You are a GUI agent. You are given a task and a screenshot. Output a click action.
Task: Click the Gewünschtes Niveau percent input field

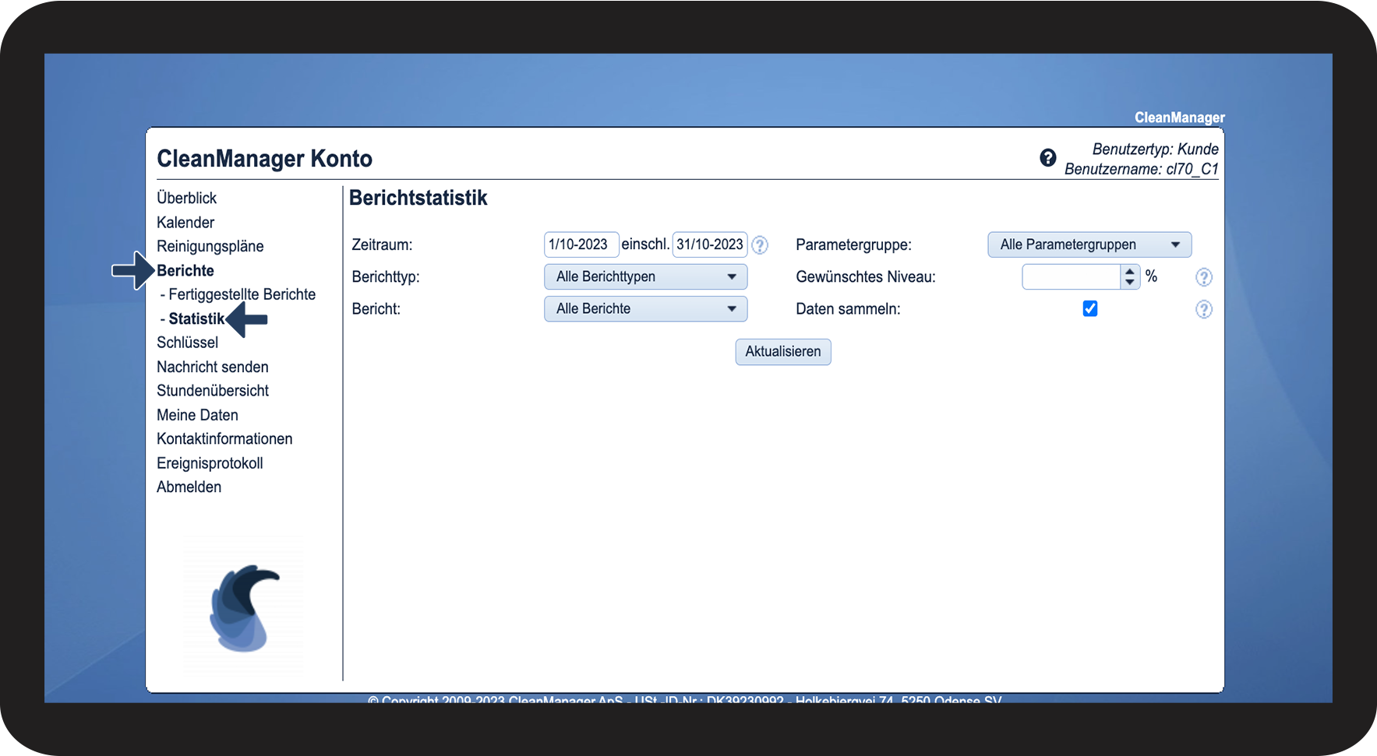1071,277
